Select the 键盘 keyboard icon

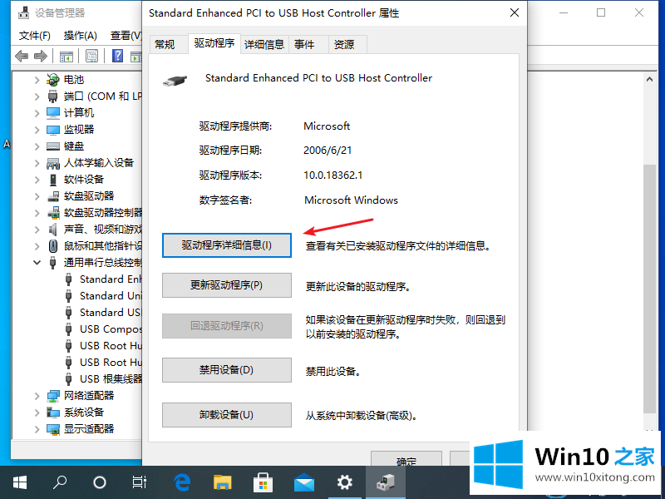[x=52, y=146]
